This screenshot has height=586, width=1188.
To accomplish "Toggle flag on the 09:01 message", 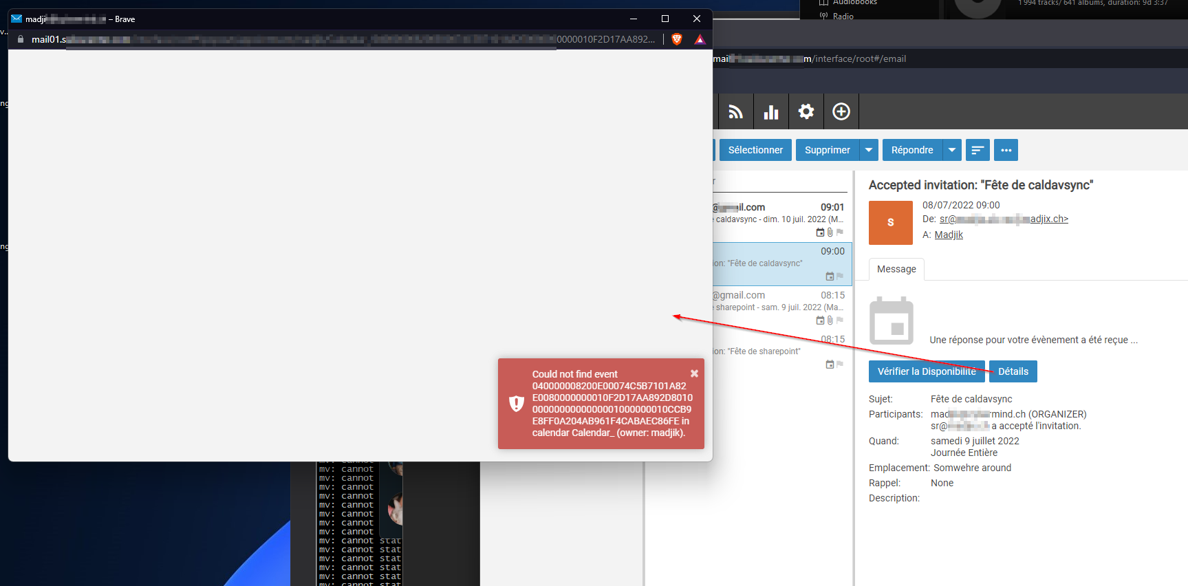I will [840, 232].
